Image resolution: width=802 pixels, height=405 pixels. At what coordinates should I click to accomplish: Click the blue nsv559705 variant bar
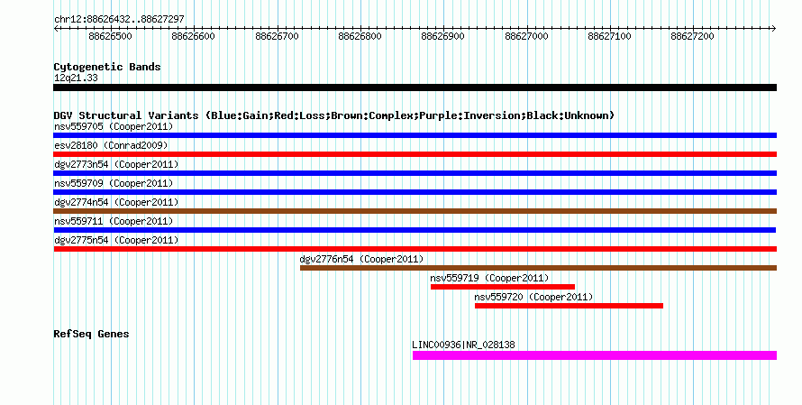point(415,135)
